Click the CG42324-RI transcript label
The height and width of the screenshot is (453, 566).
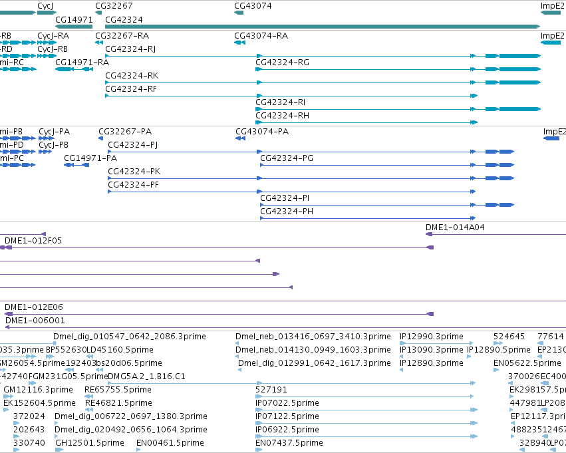(280, 102)
